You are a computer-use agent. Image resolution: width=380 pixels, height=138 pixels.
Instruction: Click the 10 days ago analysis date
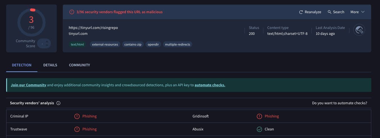[x=325, y=34]
